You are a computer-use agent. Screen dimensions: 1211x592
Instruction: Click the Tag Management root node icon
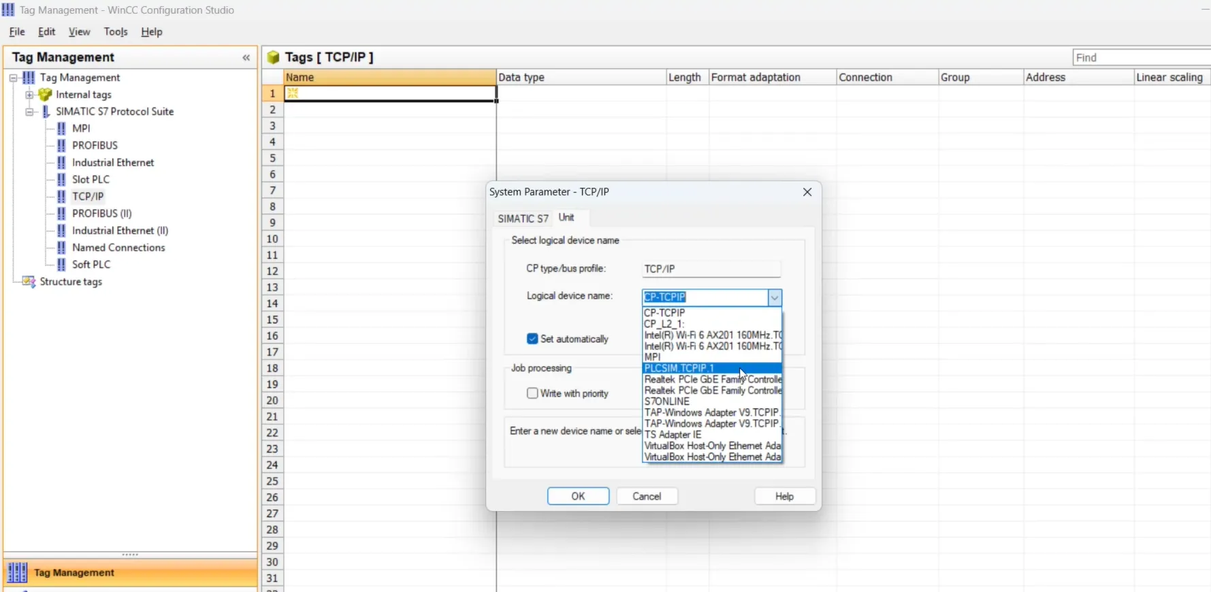click(x=29, y=77)
